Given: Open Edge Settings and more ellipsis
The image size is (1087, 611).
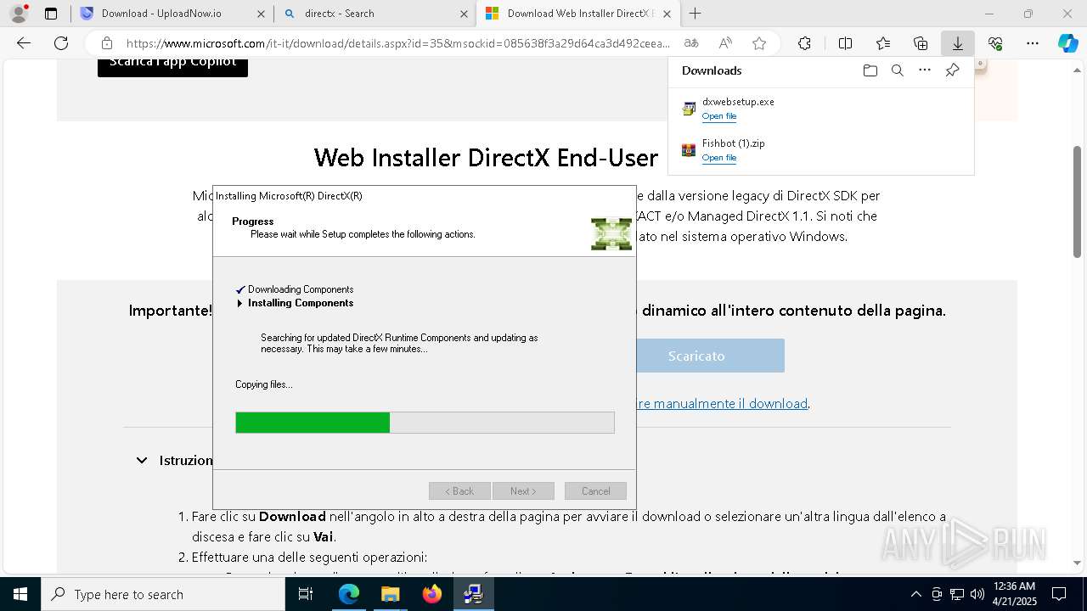Looking at the screenshot, I should [1032, 43].
